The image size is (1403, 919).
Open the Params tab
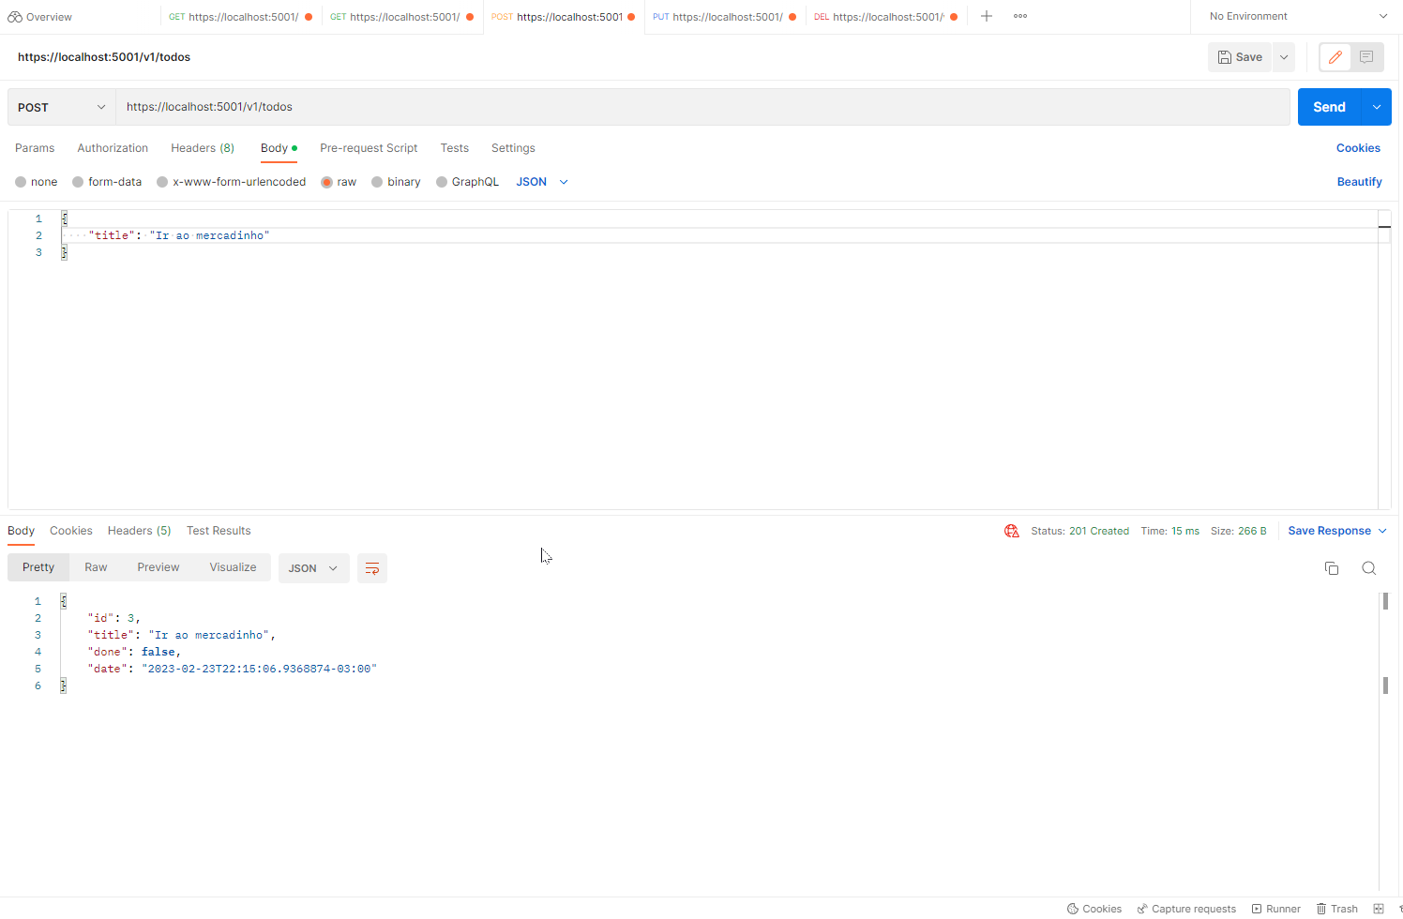coord(35,148)
